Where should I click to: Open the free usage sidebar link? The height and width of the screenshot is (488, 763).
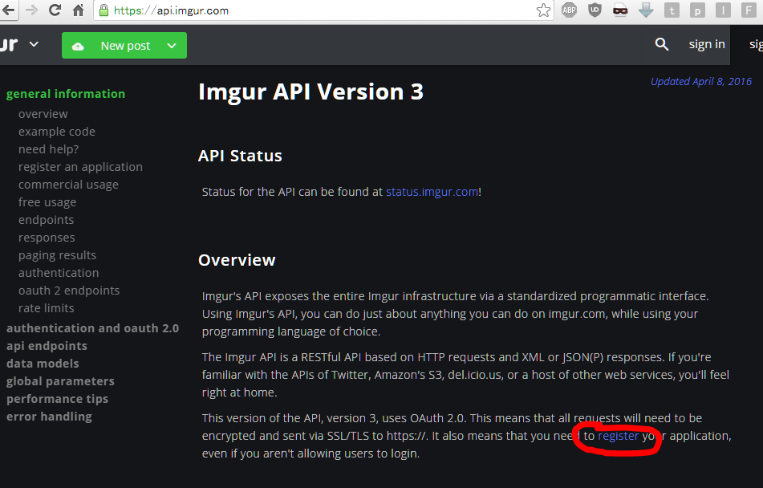(47, 202)
